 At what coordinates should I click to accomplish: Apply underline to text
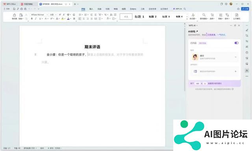(x=40, y=19)
